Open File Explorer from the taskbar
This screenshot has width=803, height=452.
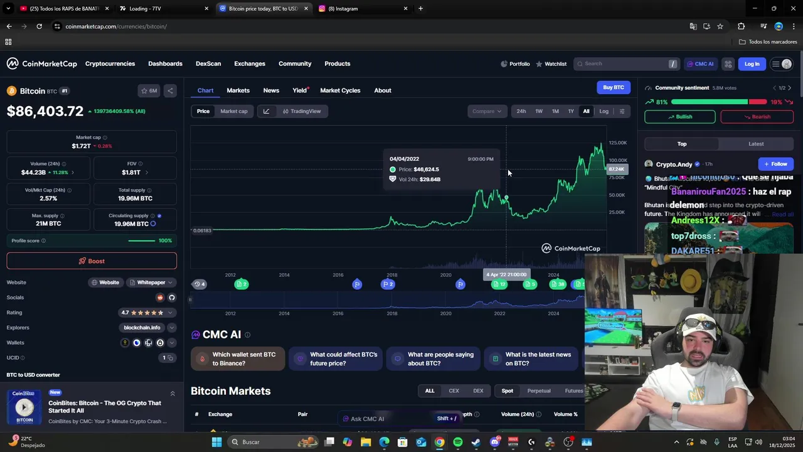click(366, 442)
